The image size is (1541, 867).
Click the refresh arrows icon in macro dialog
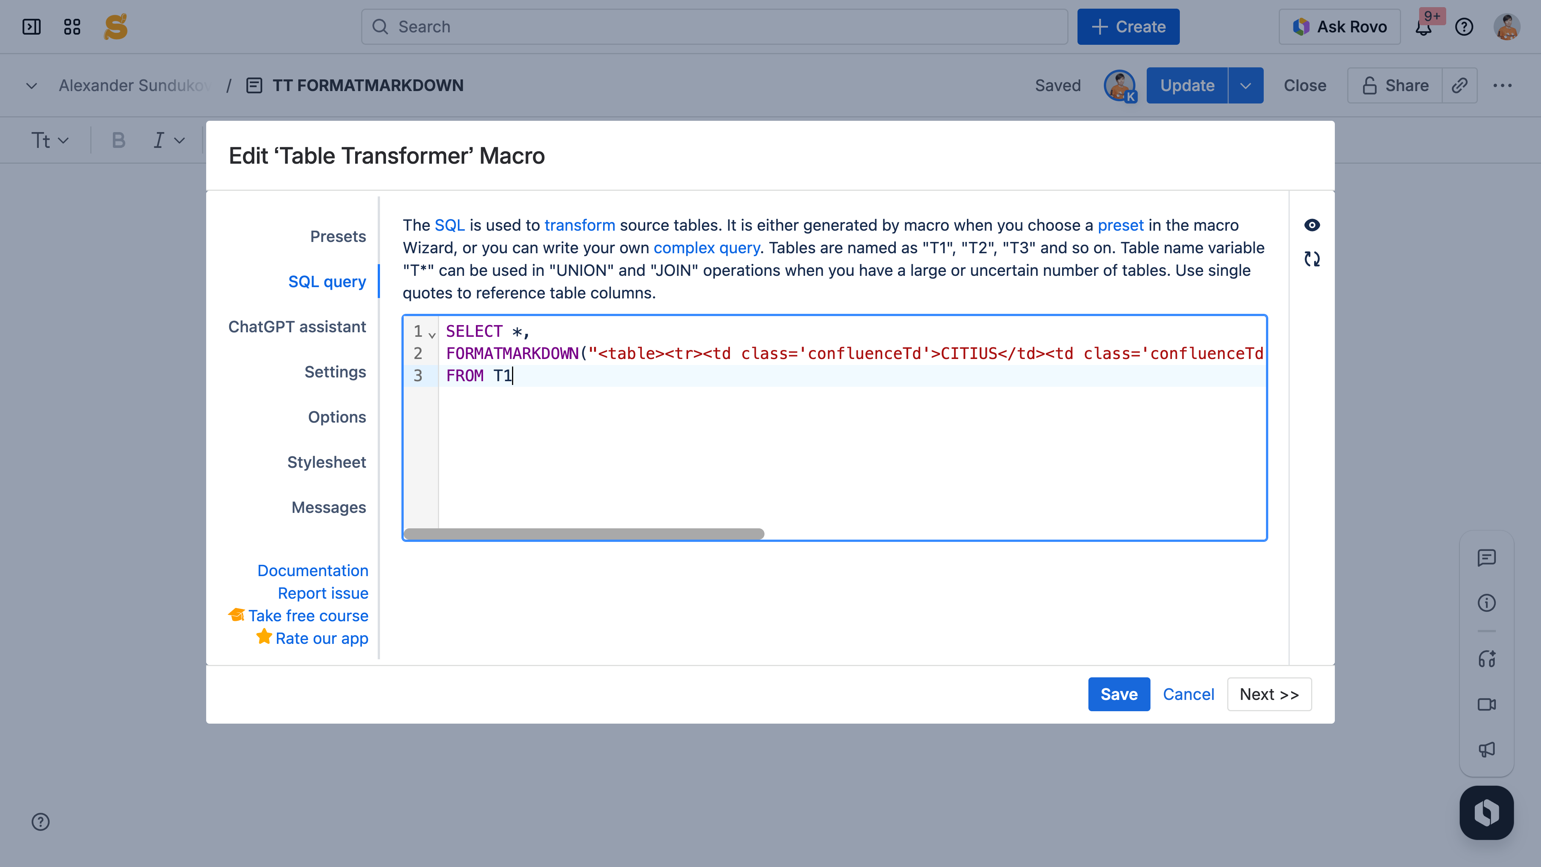click(x=1311, y=259)
